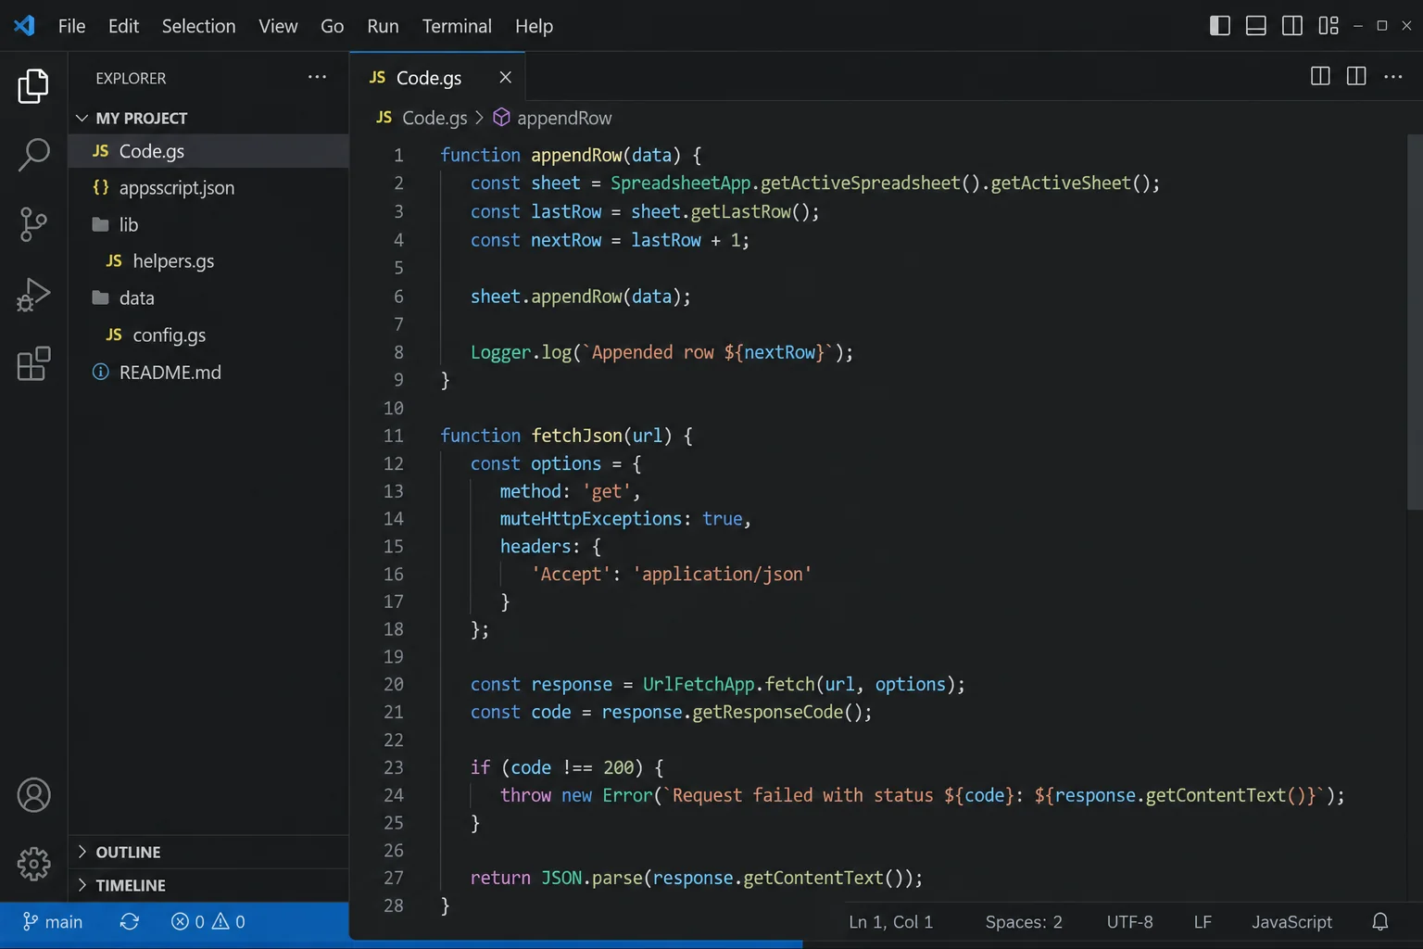Viewport: 1423px width, 949px height.
Task: Open the Source Control view
Action: pos(33,224)
